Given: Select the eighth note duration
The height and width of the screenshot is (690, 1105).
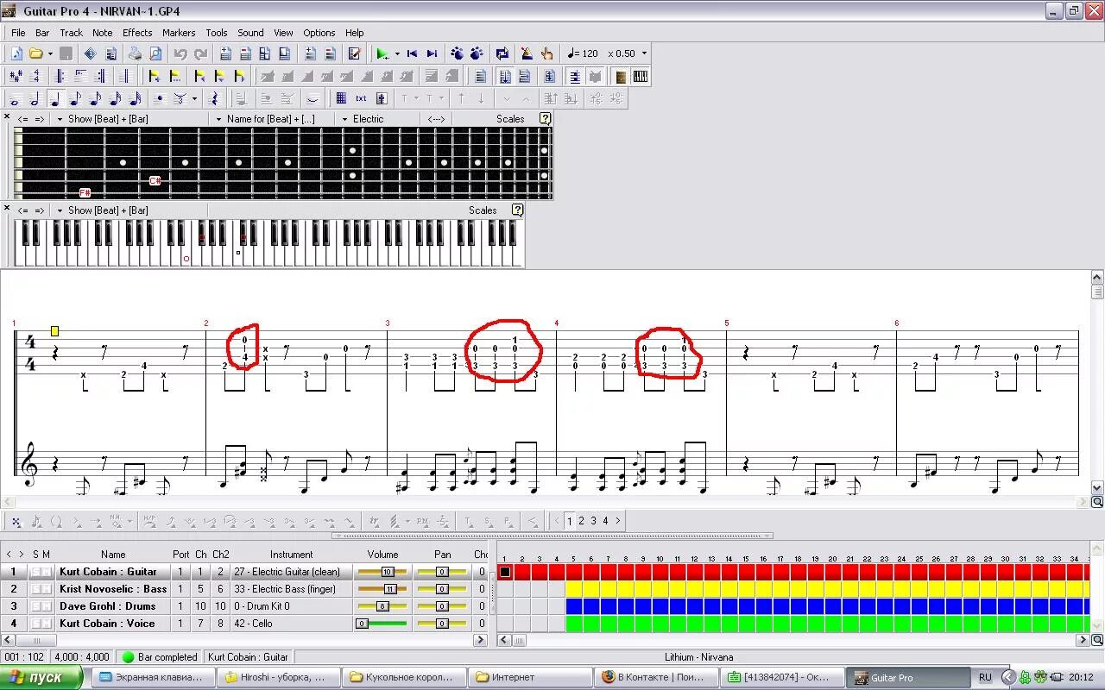Looking at the screenshot, I should [x=75, y=98].
